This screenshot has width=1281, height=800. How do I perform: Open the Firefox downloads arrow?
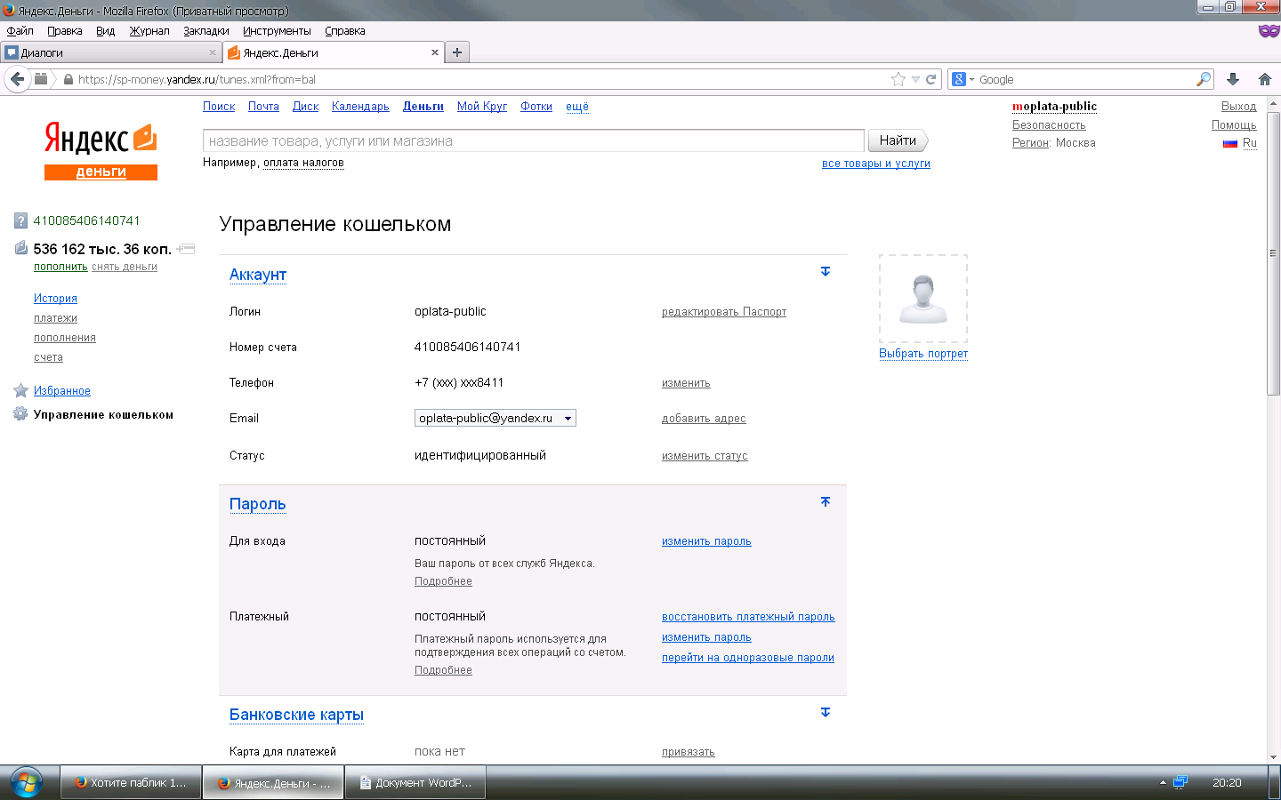(1233, 79)
